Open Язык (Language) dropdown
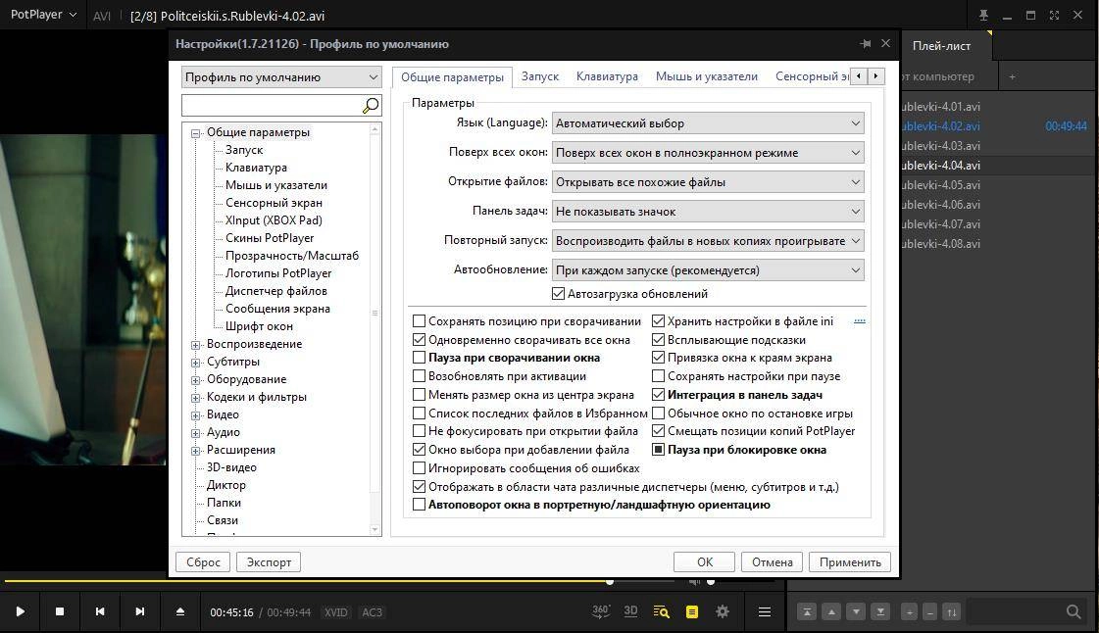This screenshot has width=1099, height=633. point(708,123)
